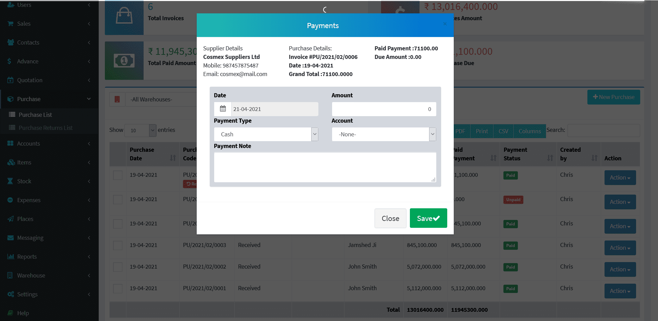Check the checkbox for PU/2021/02/0001 row
Screen dimensions: 658x321
coord(118,288)
